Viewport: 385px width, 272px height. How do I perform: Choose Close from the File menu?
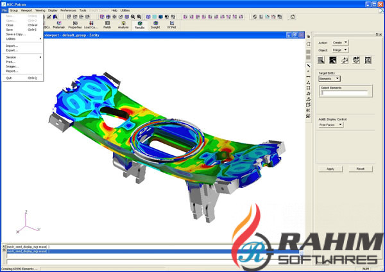23,25
